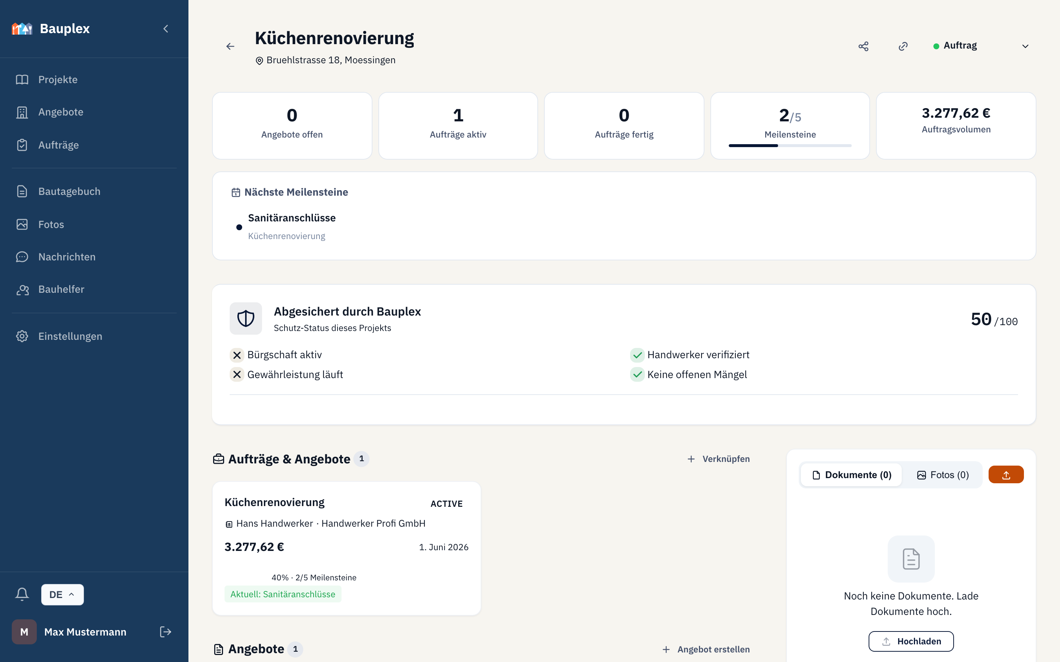The image size is (1060, 662).
Task: Select the Sanitäranschlüsse milestone
Action: (292, 218)
